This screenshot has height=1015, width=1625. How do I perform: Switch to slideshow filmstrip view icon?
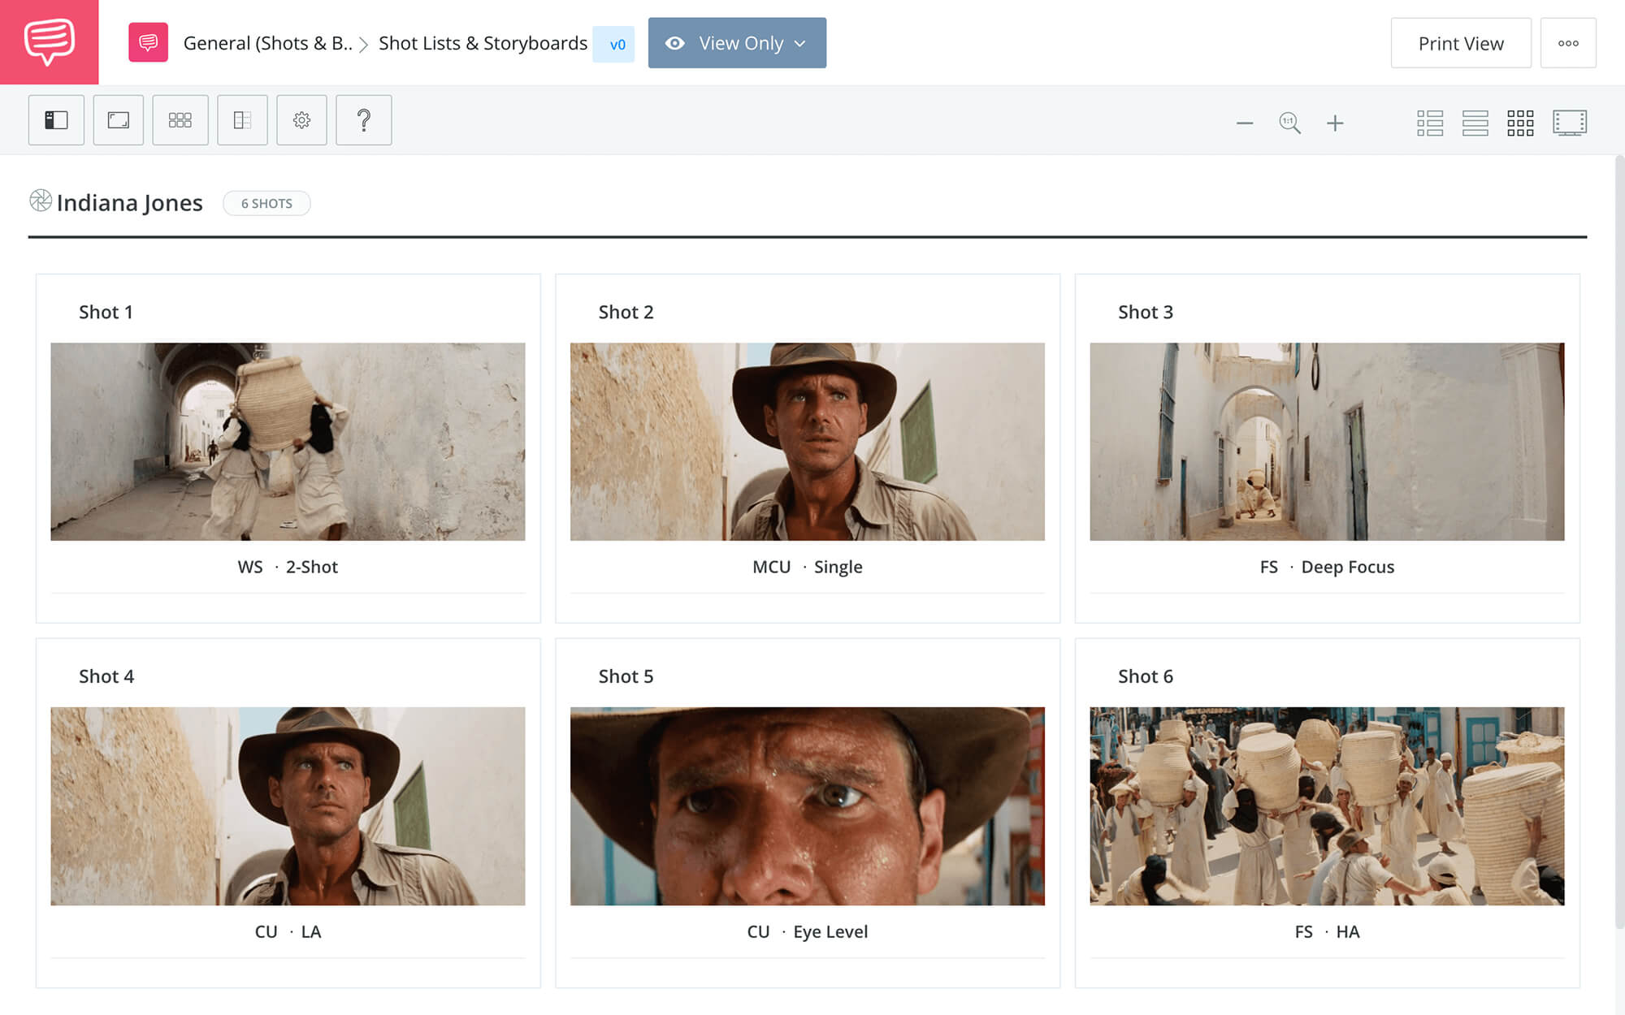click(1570, 123)
